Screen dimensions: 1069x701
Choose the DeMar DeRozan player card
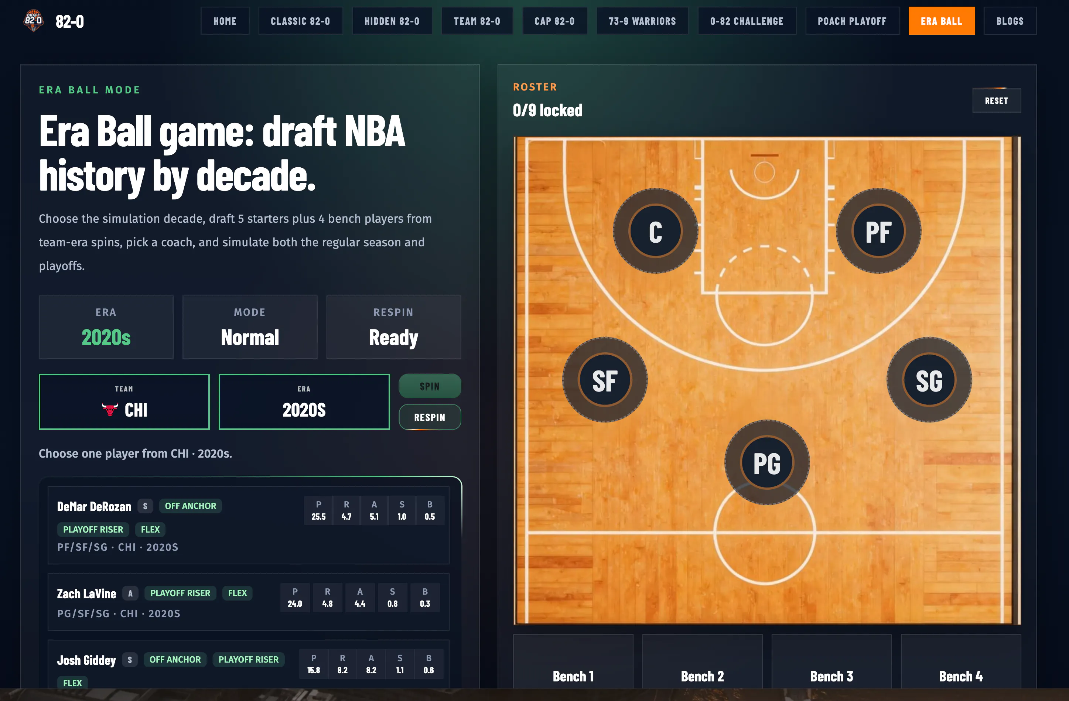[x=248, y=525]
